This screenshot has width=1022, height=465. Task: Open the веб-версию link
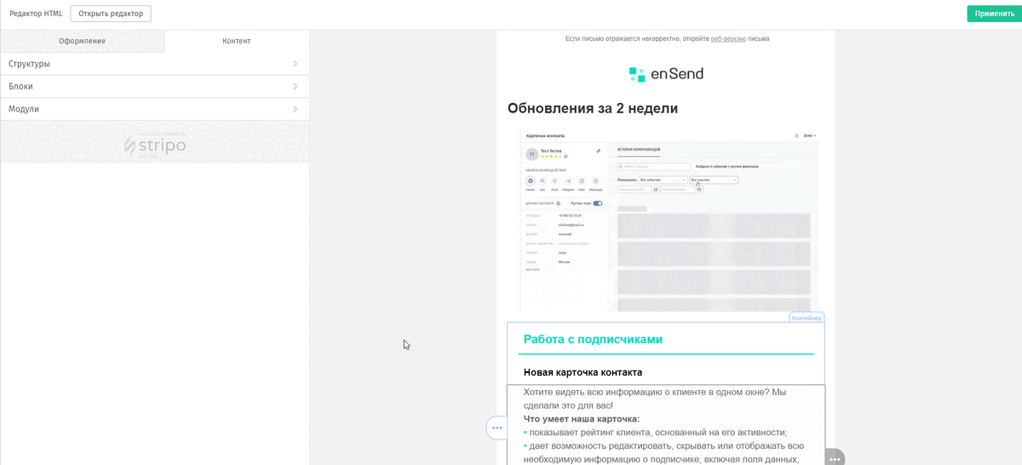coord(728,38)
